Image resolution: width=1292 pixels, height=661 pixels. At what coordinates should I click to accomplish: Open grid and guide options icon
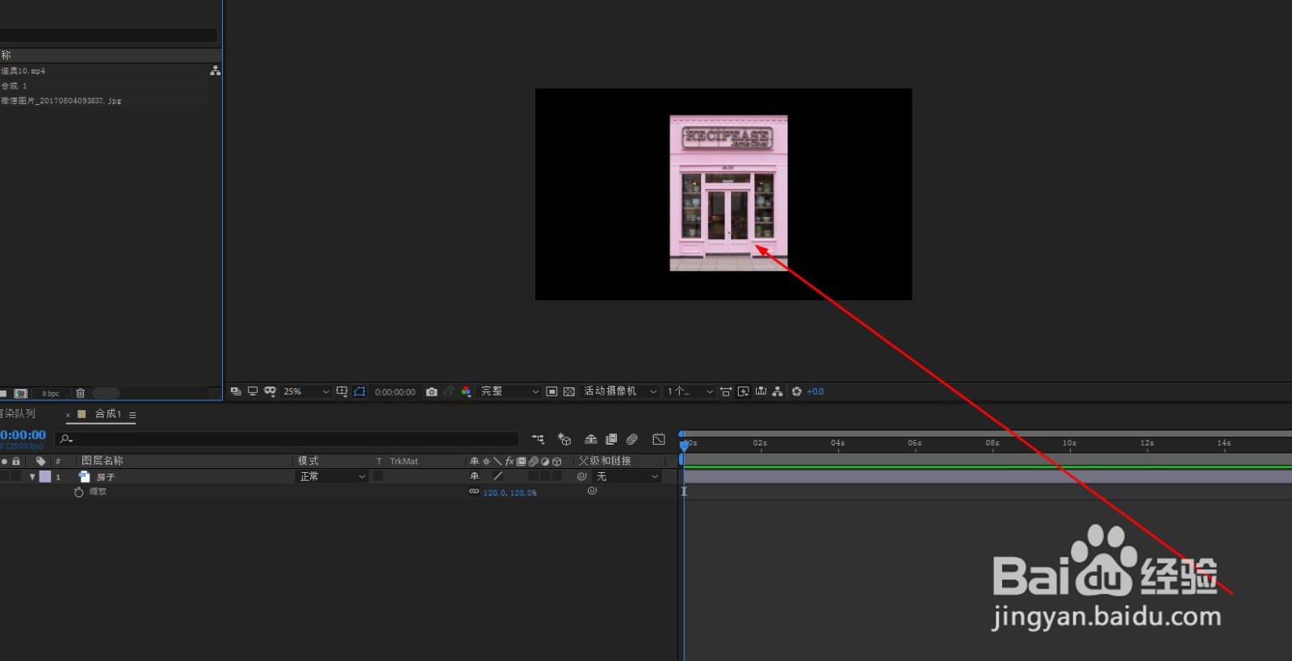[342, 391]
